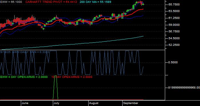
Task: Click the 65.7500 price axis value
Action: click(x=174, y=5)
